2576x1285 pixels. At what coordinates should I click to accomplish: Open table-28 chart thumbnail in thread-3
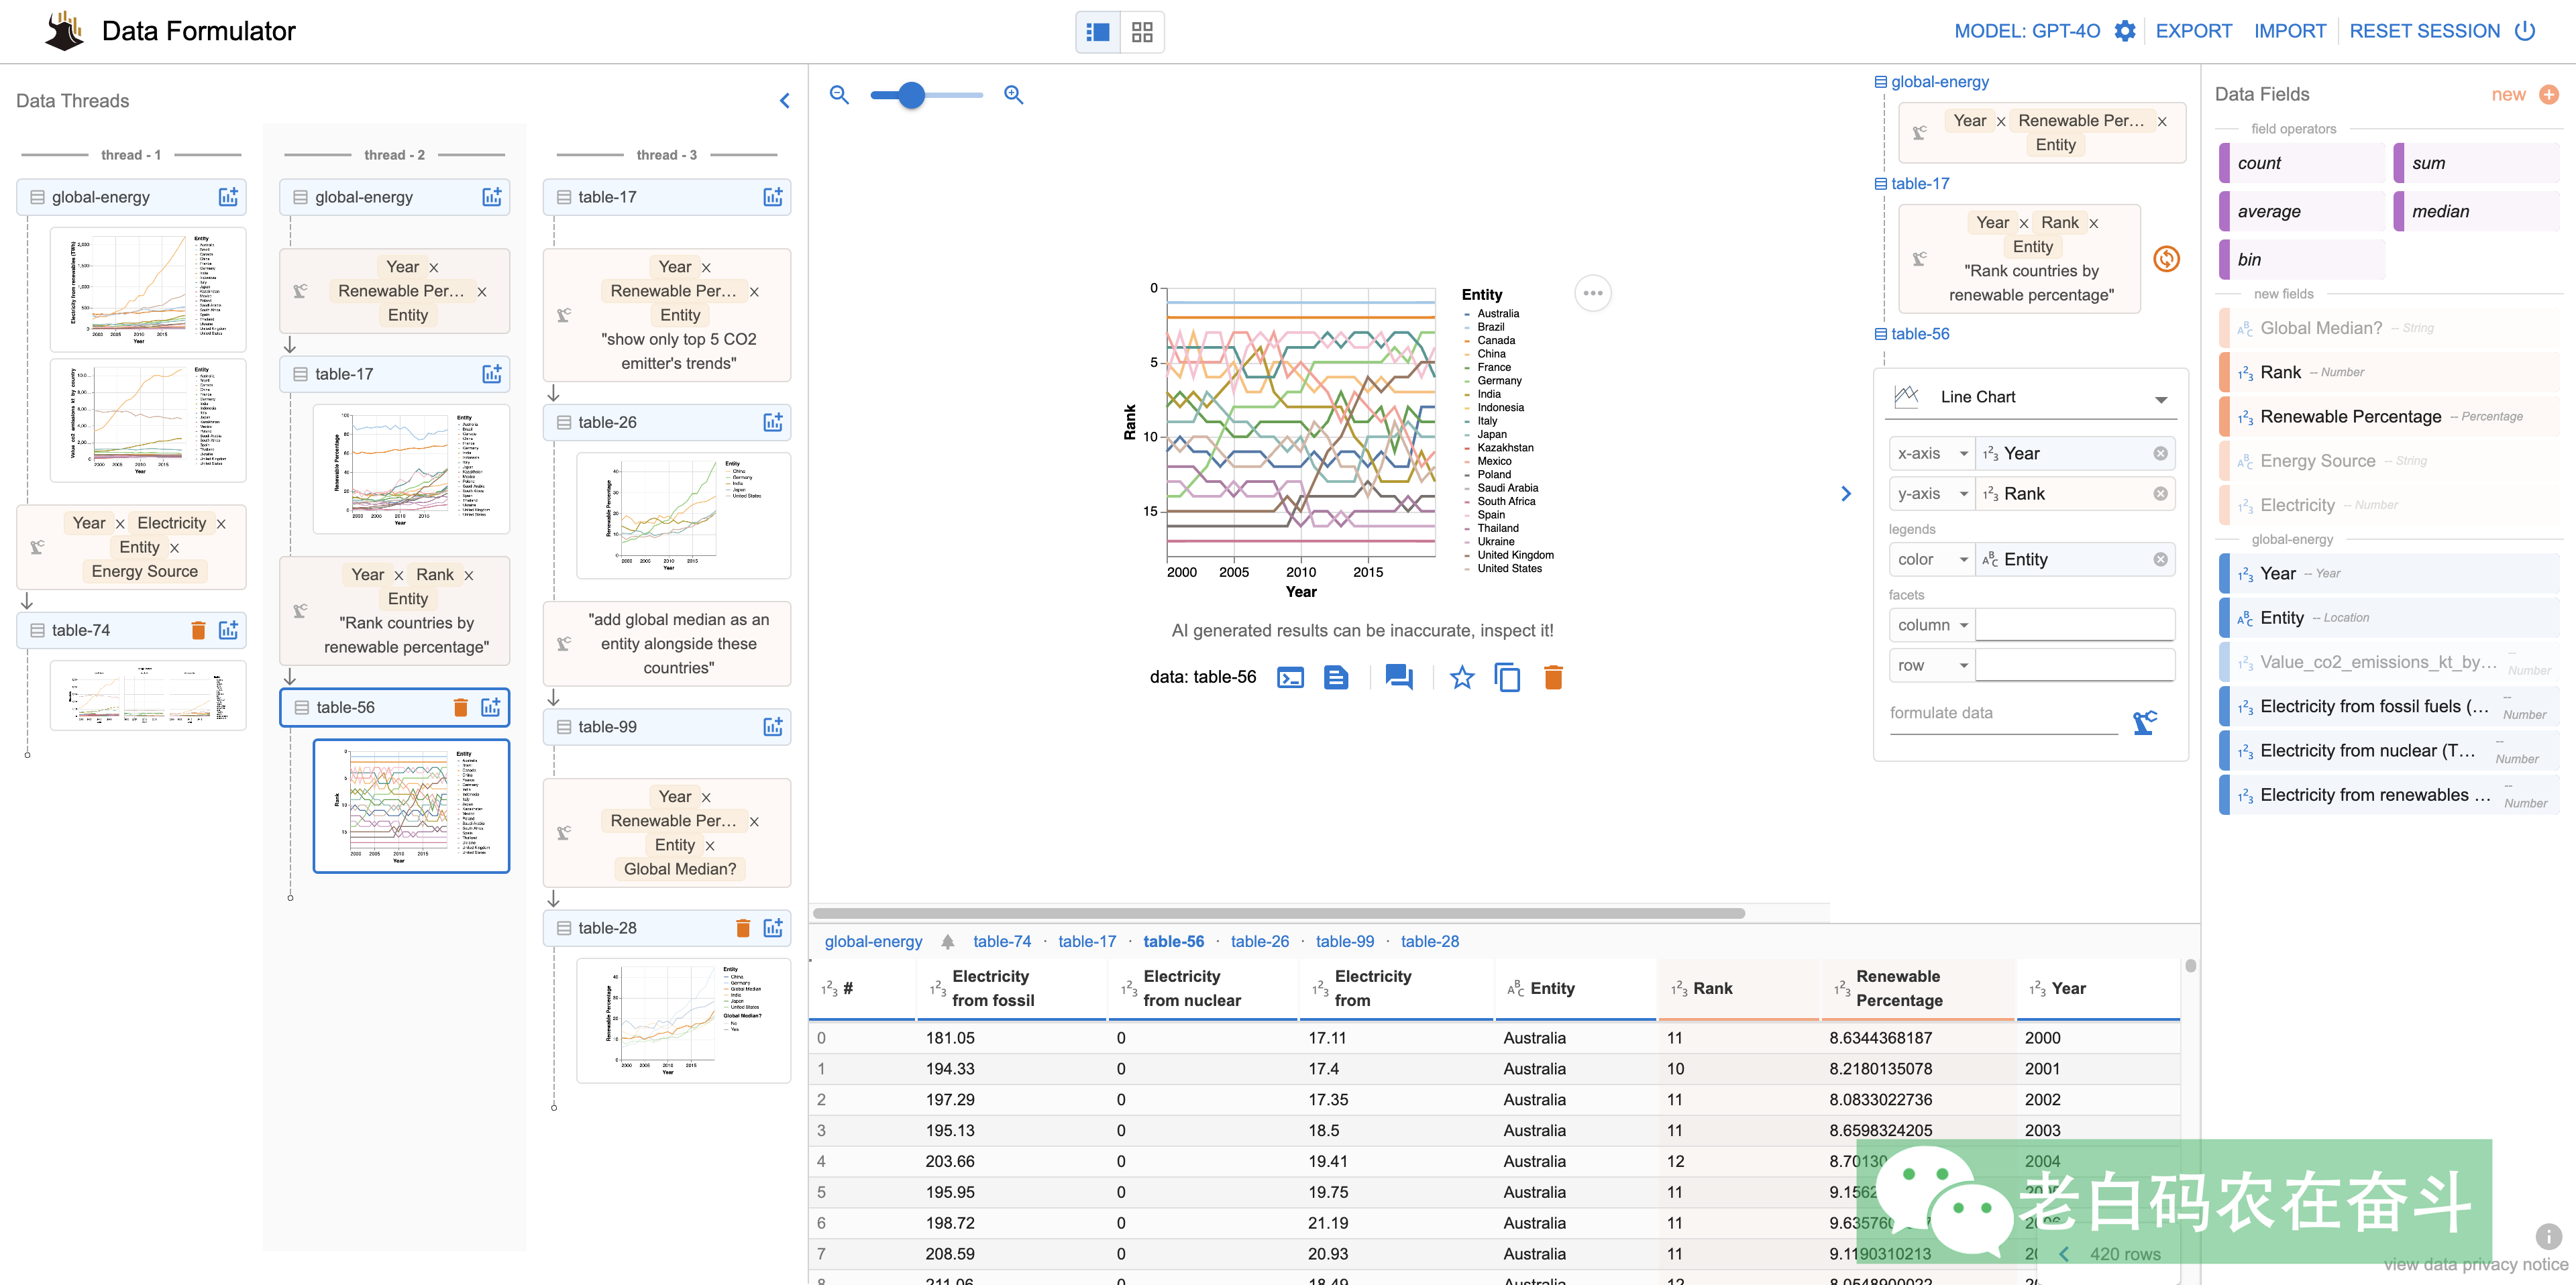683,1020
